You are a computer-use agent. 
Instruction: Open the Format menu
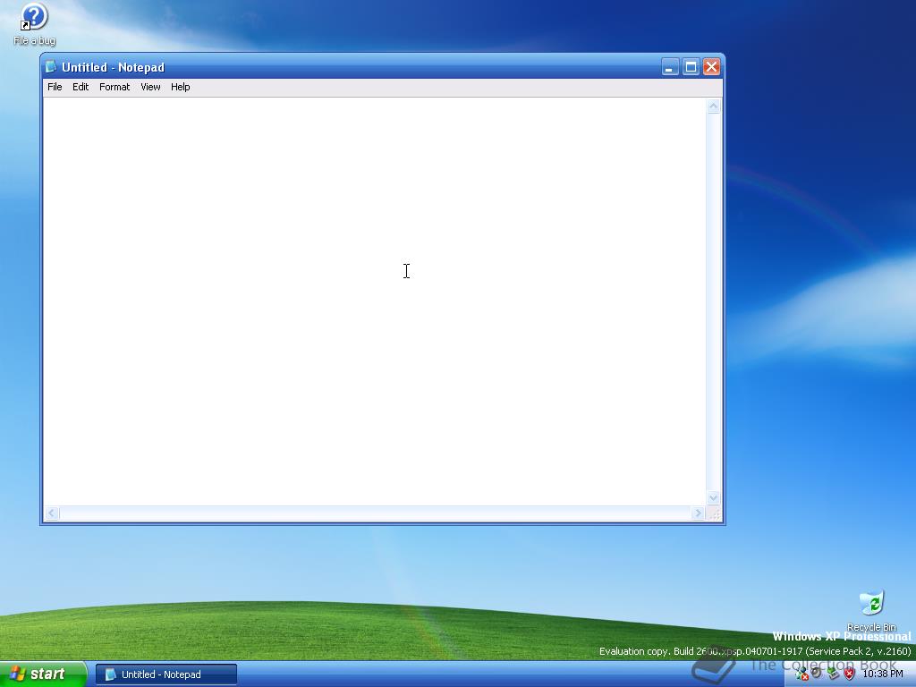click(114, 87)
